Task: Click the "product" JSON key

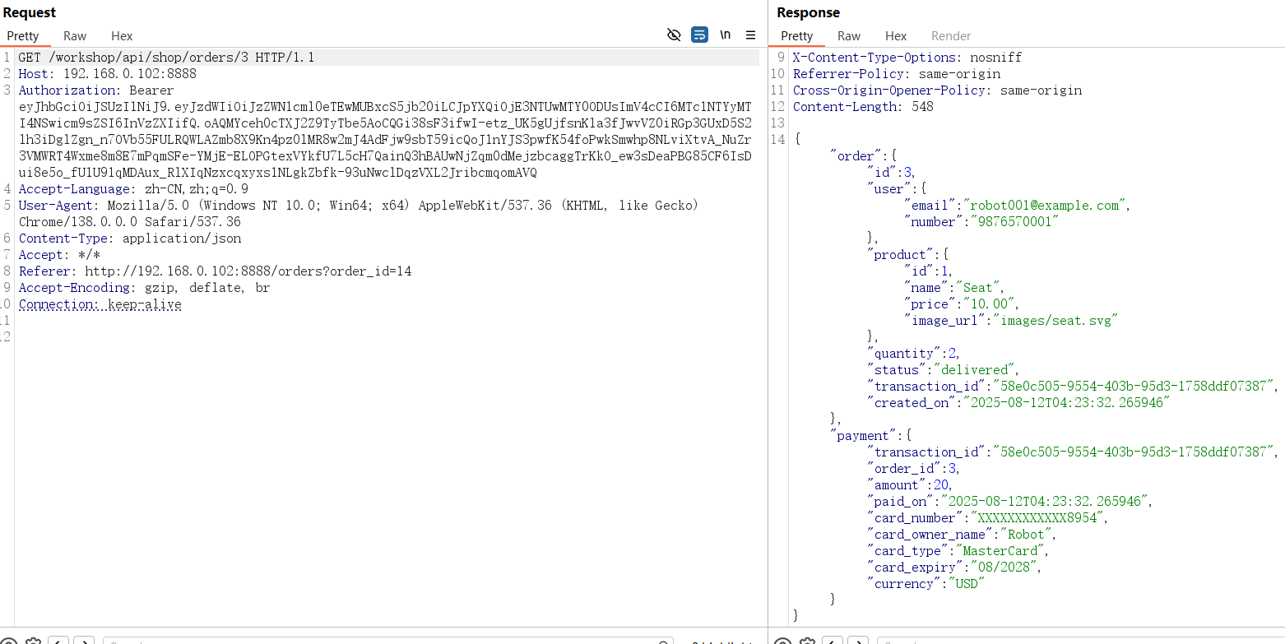Action: [x=898, y=255]
